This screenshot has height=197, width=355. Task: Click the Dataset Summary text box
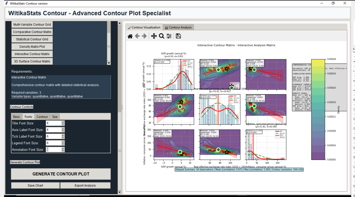coord(239,169)
